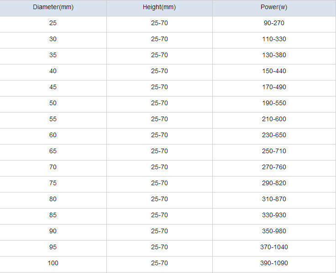Select the power value 90-270
The height and width of the screenshot is (273, 336).
coord(274,23)
